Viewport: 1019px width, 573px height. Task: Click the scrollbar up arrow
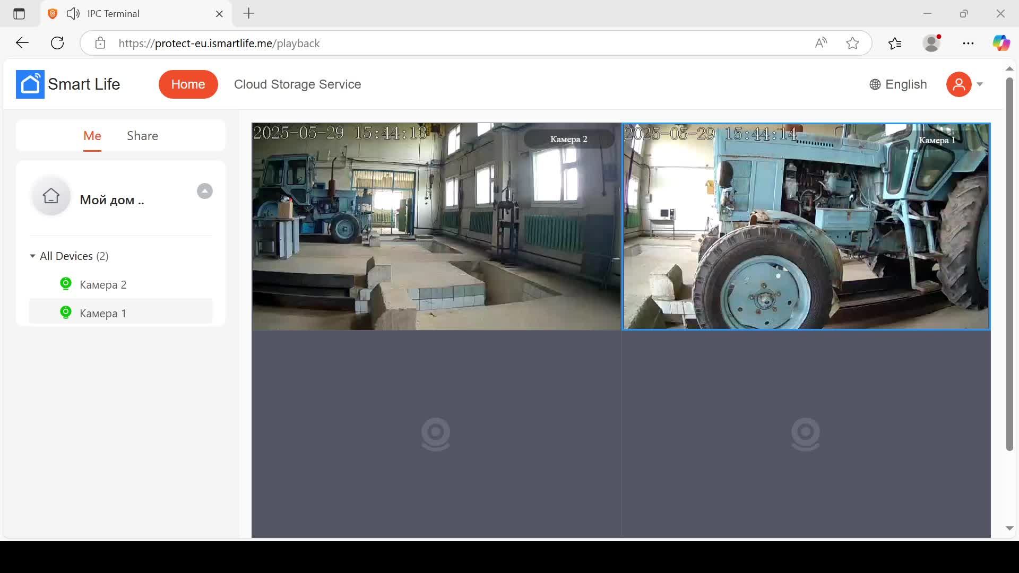click(1009, 69)
